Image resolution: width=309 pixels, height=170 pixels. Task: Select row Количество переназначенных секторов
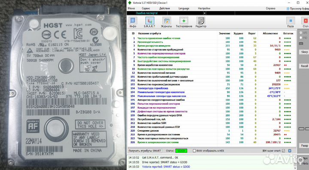pos(212,53)
